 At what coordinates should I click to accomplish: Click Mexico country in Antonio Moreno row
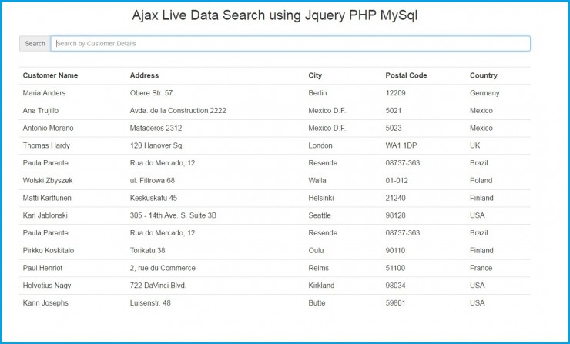coord(481,128)
